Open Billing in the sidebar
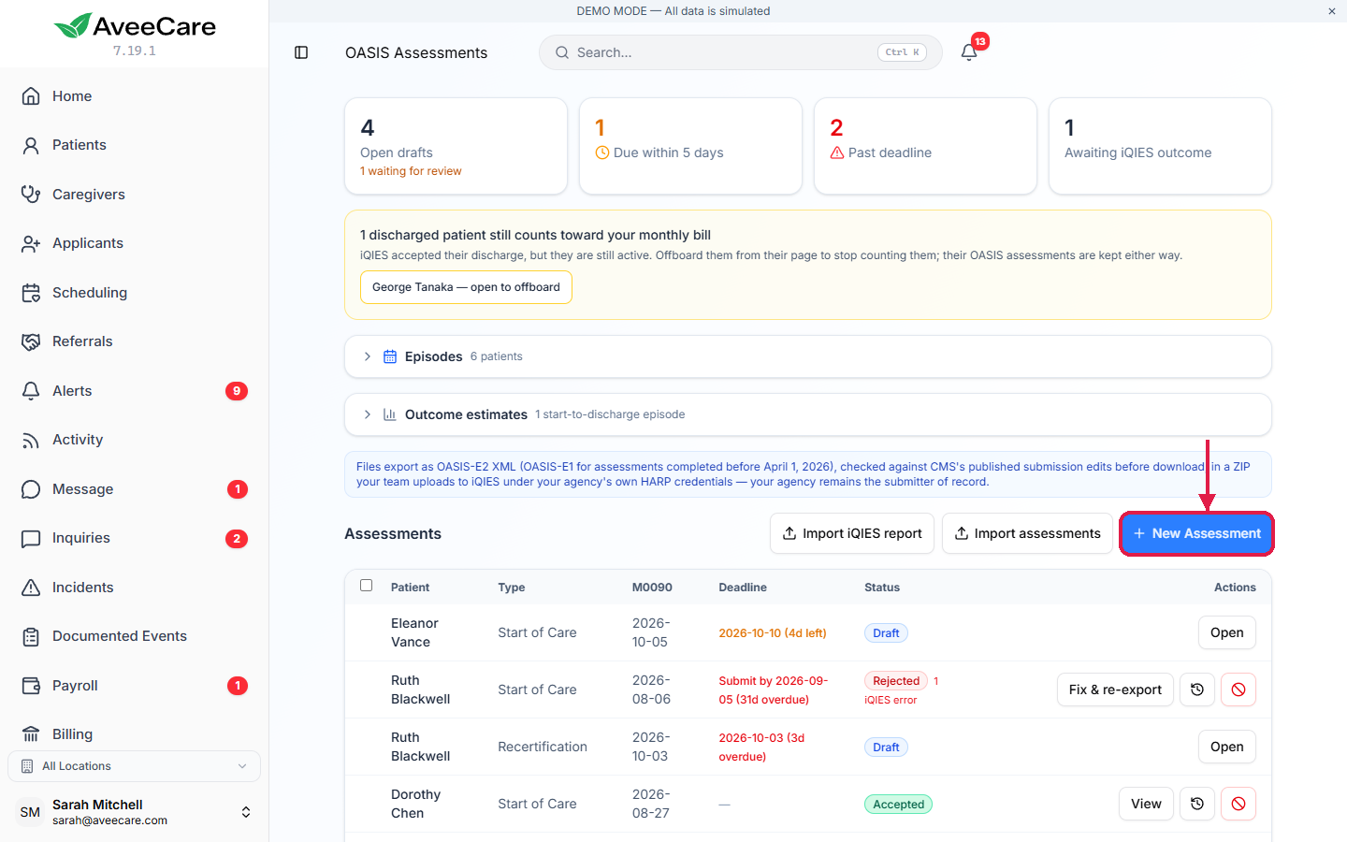 pyautogui.click(x=135, y=734)
